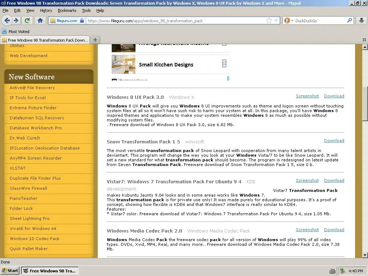This screenshot has width=368, height=276.
Task: Open Windows Media Codec Pack 2.0 title
Action: (144, 231)
